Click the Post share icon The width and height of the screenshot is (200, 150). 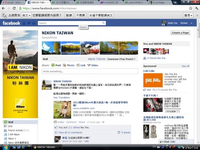click(x=53, y=65)
